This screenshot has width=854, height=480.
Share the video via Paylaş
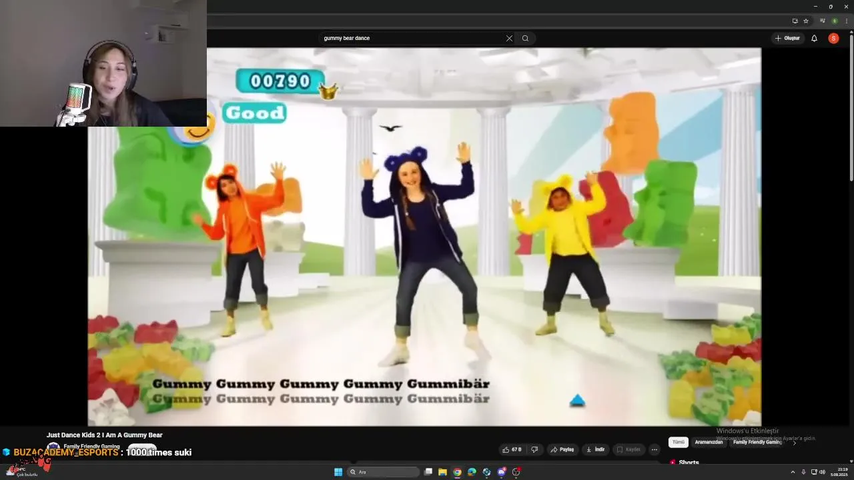562,449
